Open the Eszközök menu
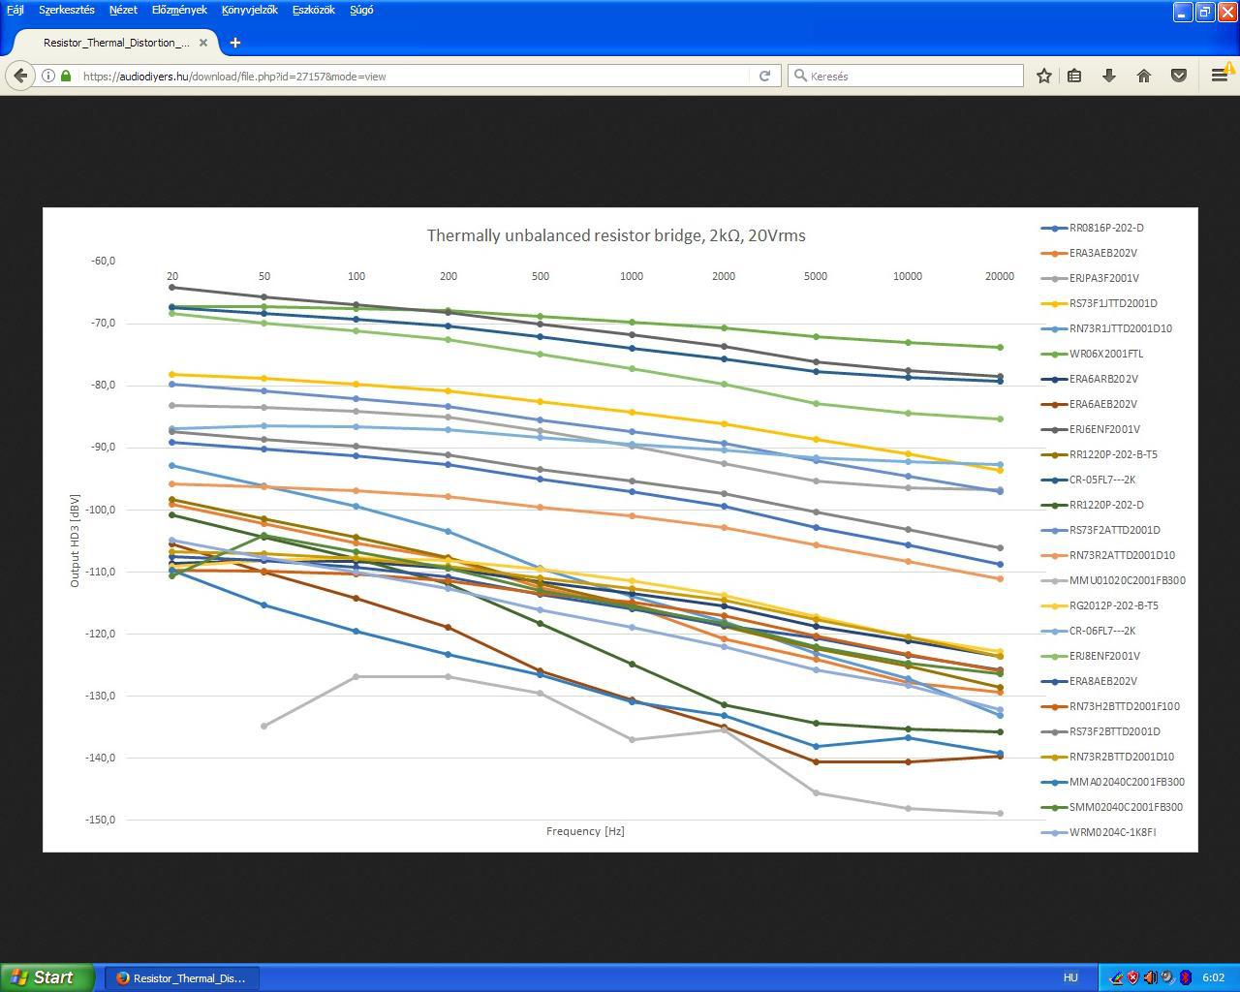1240x992 pixels. click(314, 10)
